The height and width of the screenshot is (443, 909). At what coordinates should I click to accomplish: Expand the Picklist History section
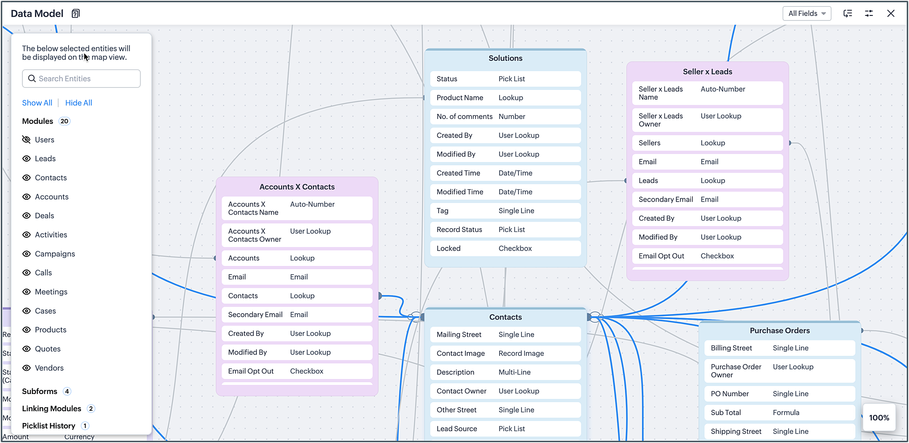pyautogui.click(x=49, y=426)
